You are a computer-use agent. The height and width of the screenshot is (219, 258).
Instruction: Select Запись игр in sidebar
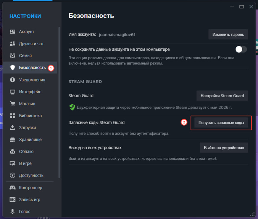click(x=30, y=199)
